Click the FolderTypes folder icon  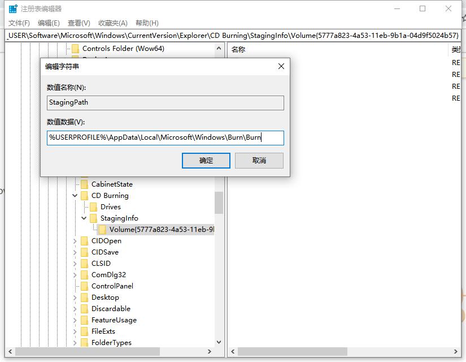[x=85, y=342]
